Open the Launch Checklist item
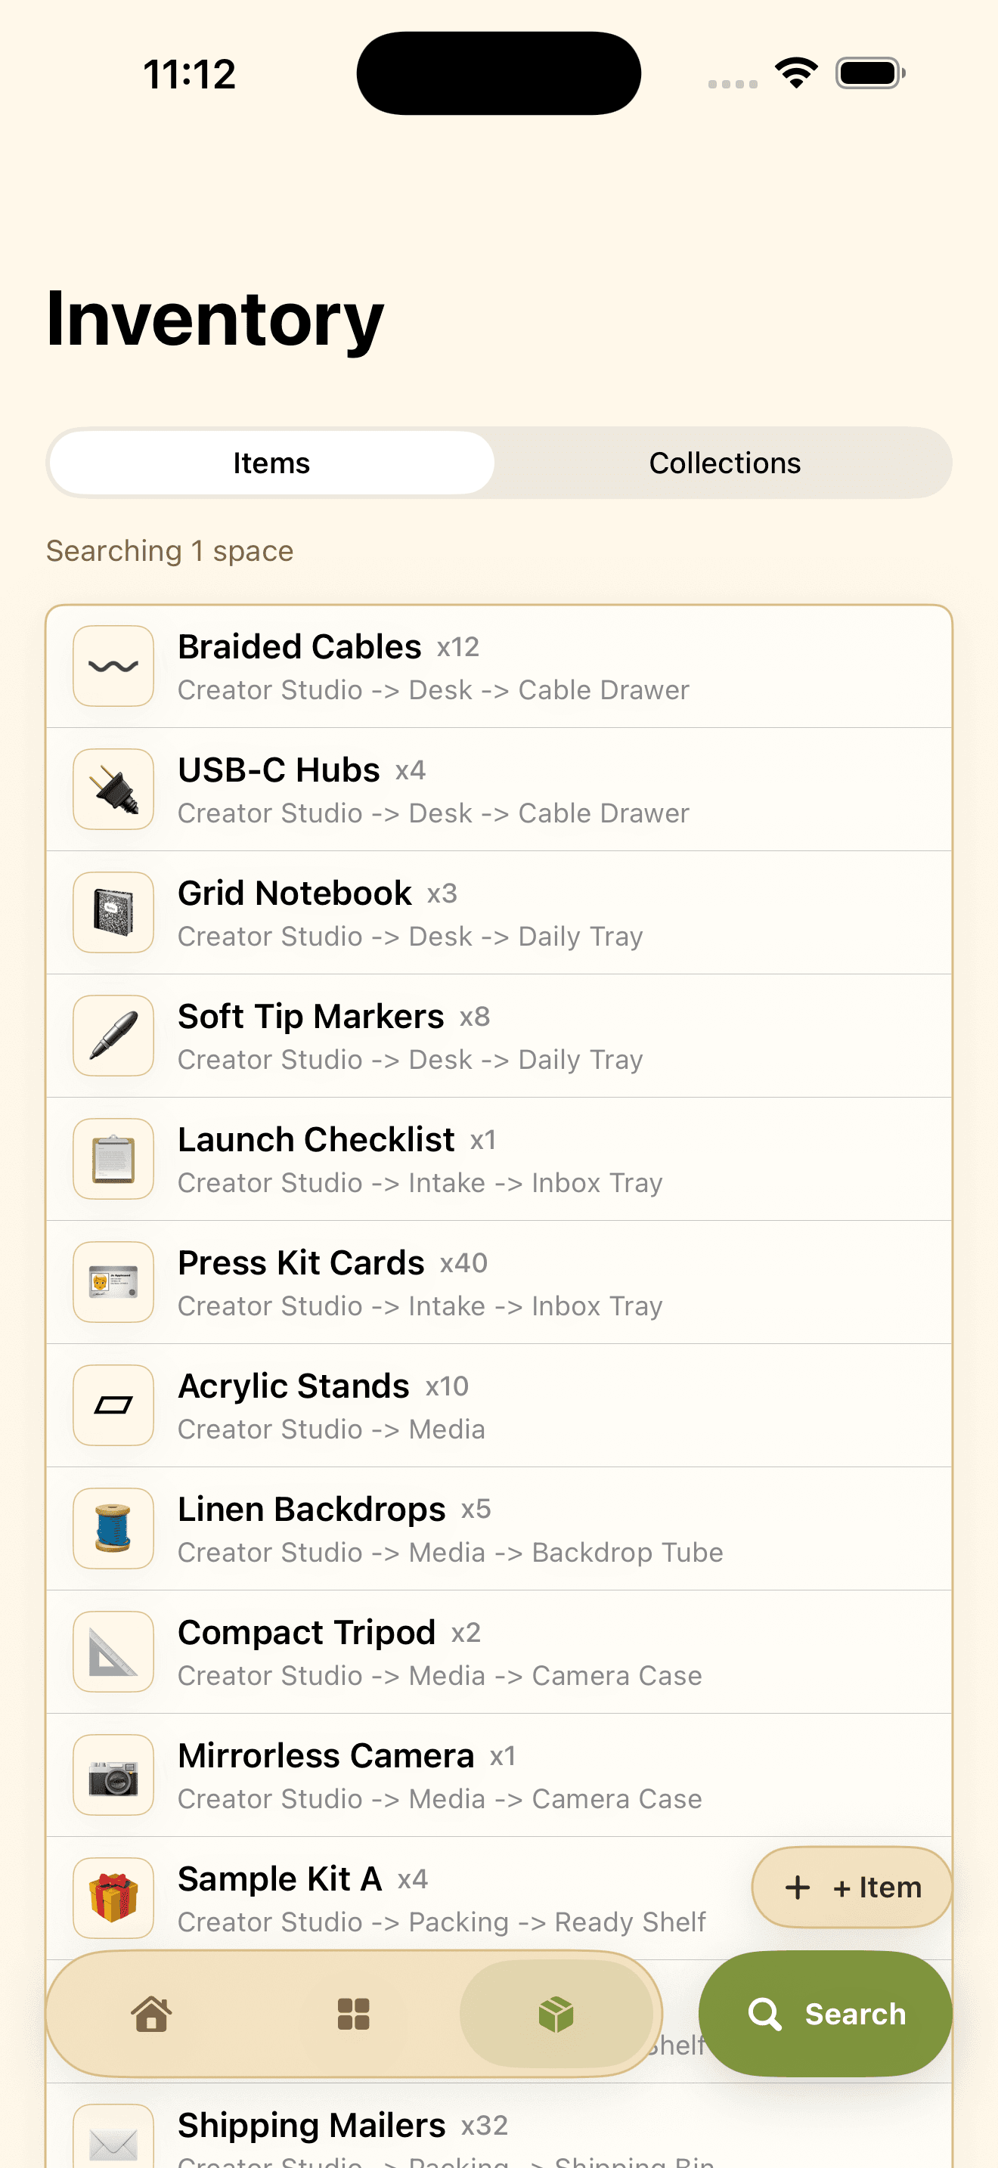998x2168 pixels. click(499, 1159)
